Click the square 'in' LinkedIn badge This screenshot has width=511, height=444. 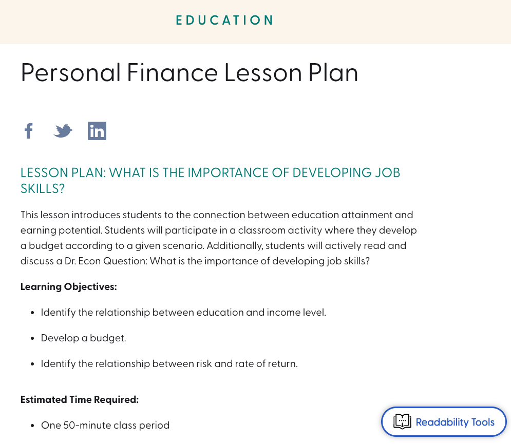click(97, 131)
